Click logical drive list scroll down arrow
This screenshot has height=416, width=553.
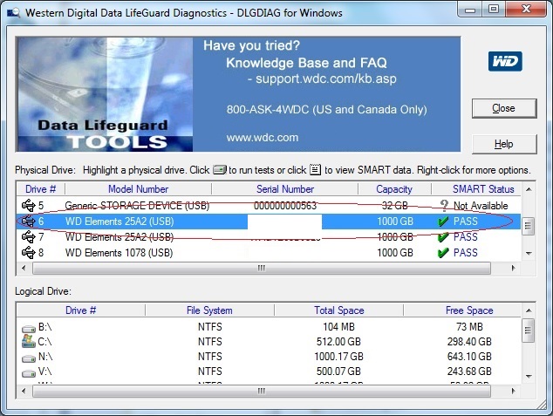529,377
